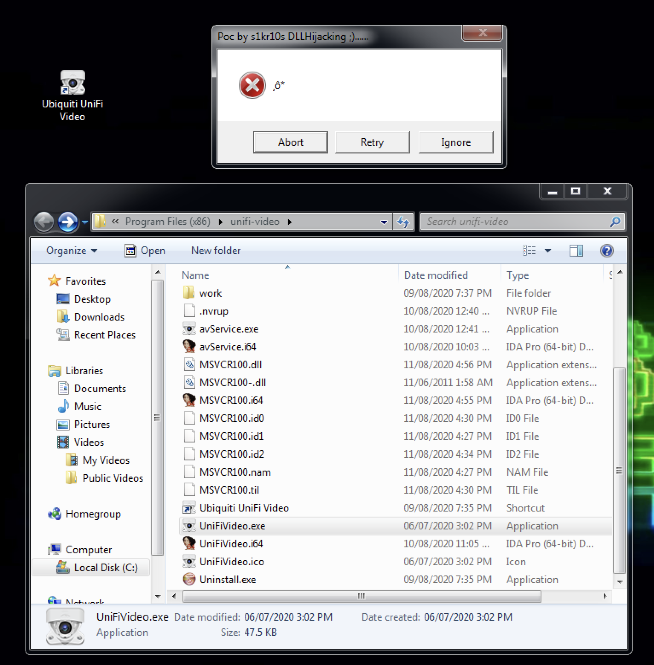The image size is (654, 665).
Task: Click the UniFiVideo.exe details pane thumbnail
Action: (65, 626)
